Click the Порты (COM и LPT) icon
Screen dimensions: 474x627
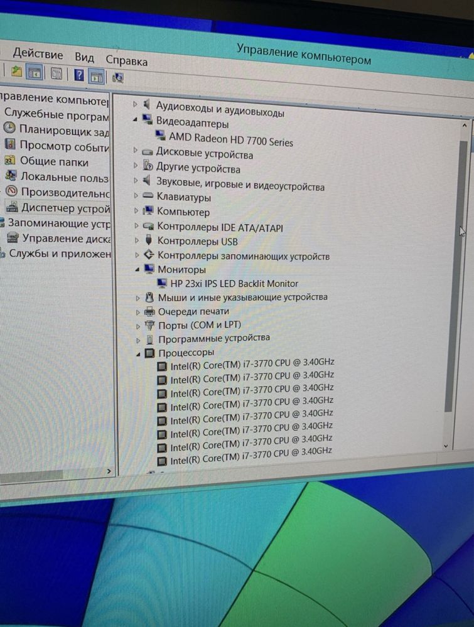coord(149,325)
